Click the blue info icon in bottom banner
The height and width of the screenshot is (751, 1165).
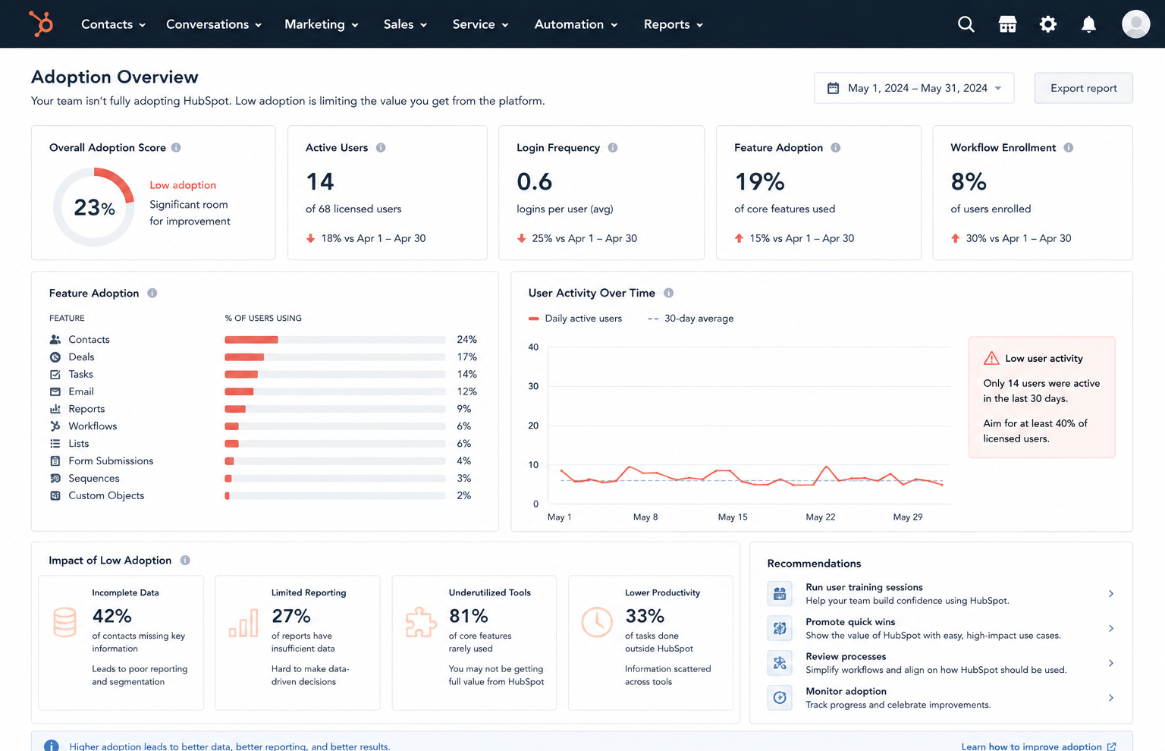(x=51, y=746)
